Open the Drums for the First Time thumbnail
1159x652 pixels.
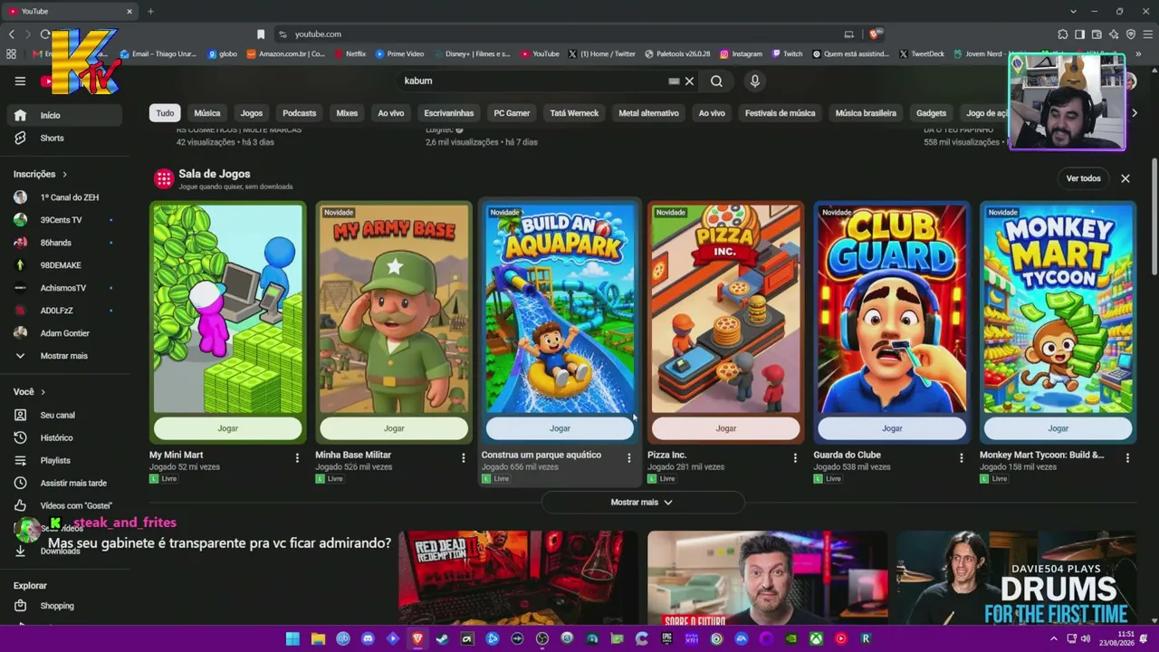point(1016,578)
